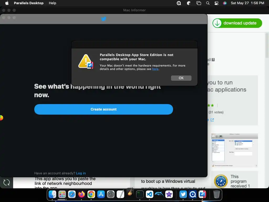
Task: Open Firefox from the Dock
Action: [81, 194]
